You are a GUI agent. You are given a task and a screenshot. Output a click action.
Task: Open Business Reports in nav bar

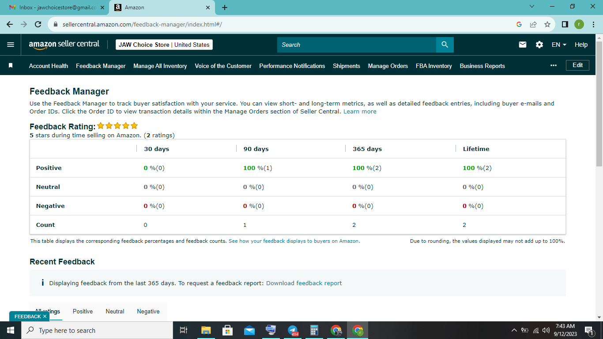click(x=482, y=66)
